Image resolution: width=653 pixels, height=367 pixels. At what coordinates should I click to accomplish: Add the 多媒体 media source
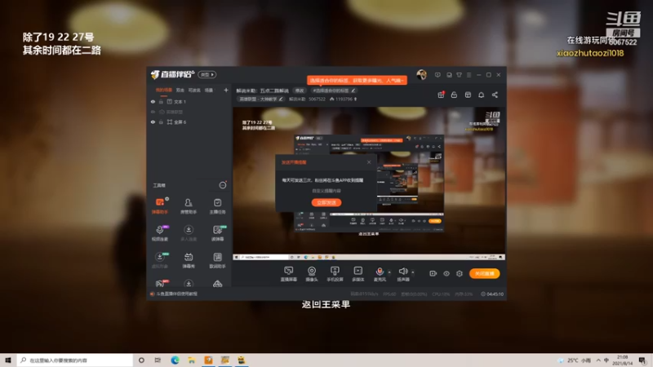(358, 274)
